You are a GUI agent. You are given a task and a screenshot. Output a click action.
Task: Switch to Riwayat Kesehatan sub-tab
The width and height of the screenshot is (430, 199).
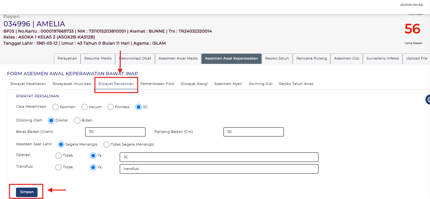coord(28,84)
